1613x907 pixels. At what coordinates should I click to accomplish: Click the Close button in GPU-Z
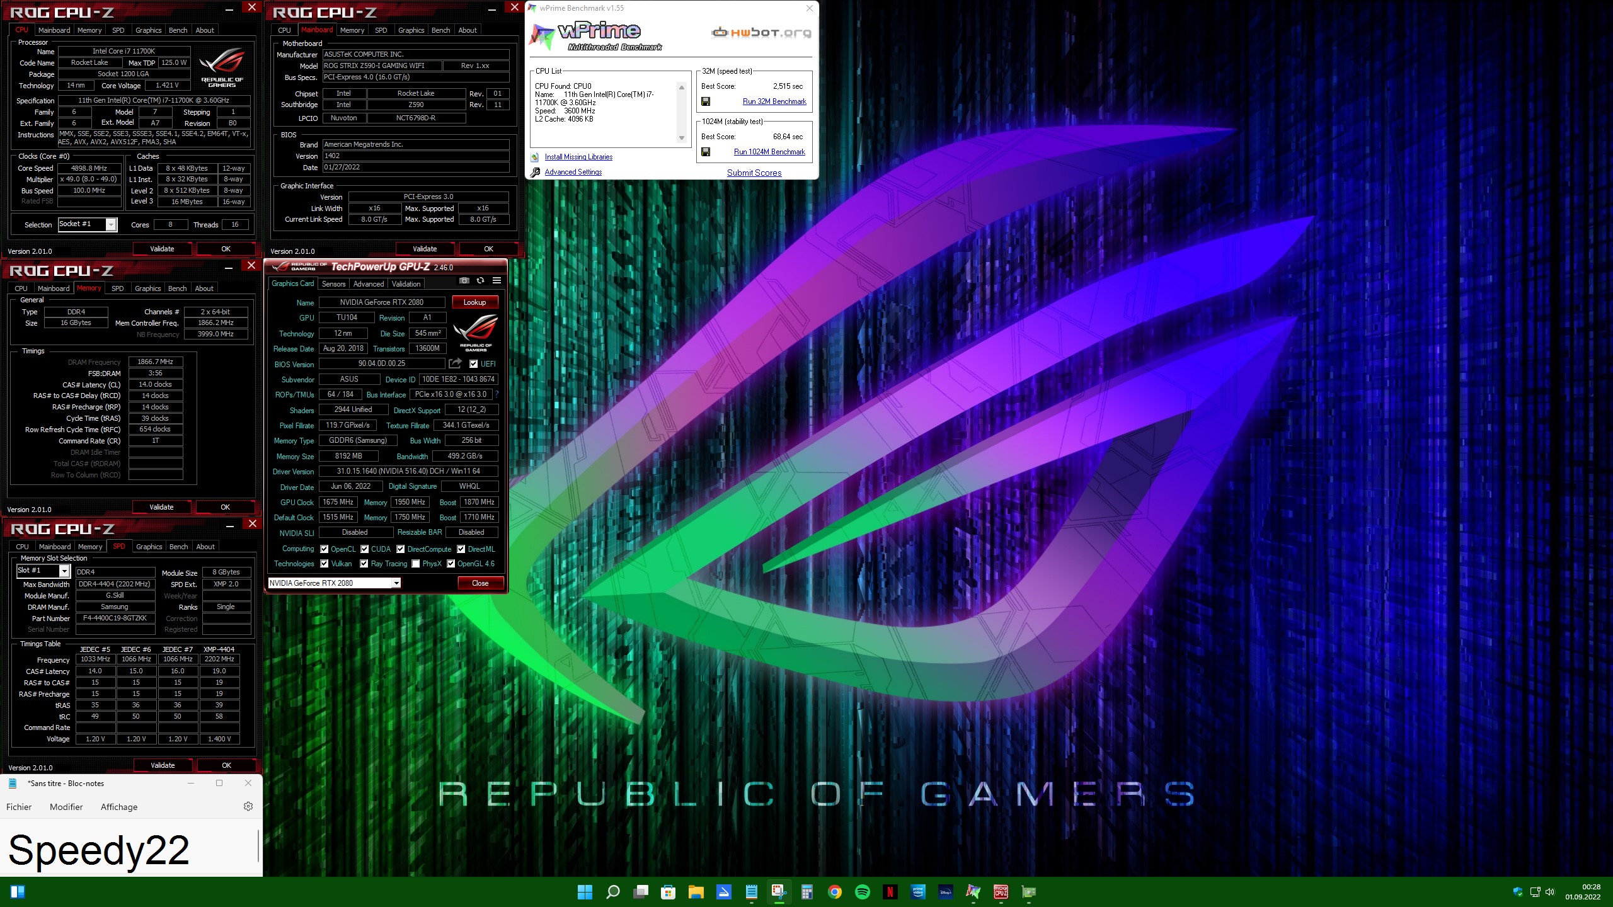[x=480, y=583]
